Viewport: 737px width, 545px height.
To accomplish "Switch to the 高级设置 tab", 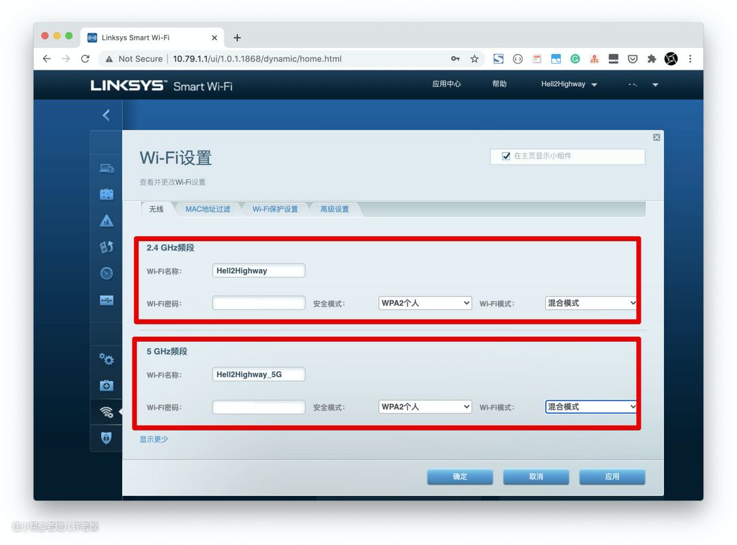I will [x=334, y=209].
